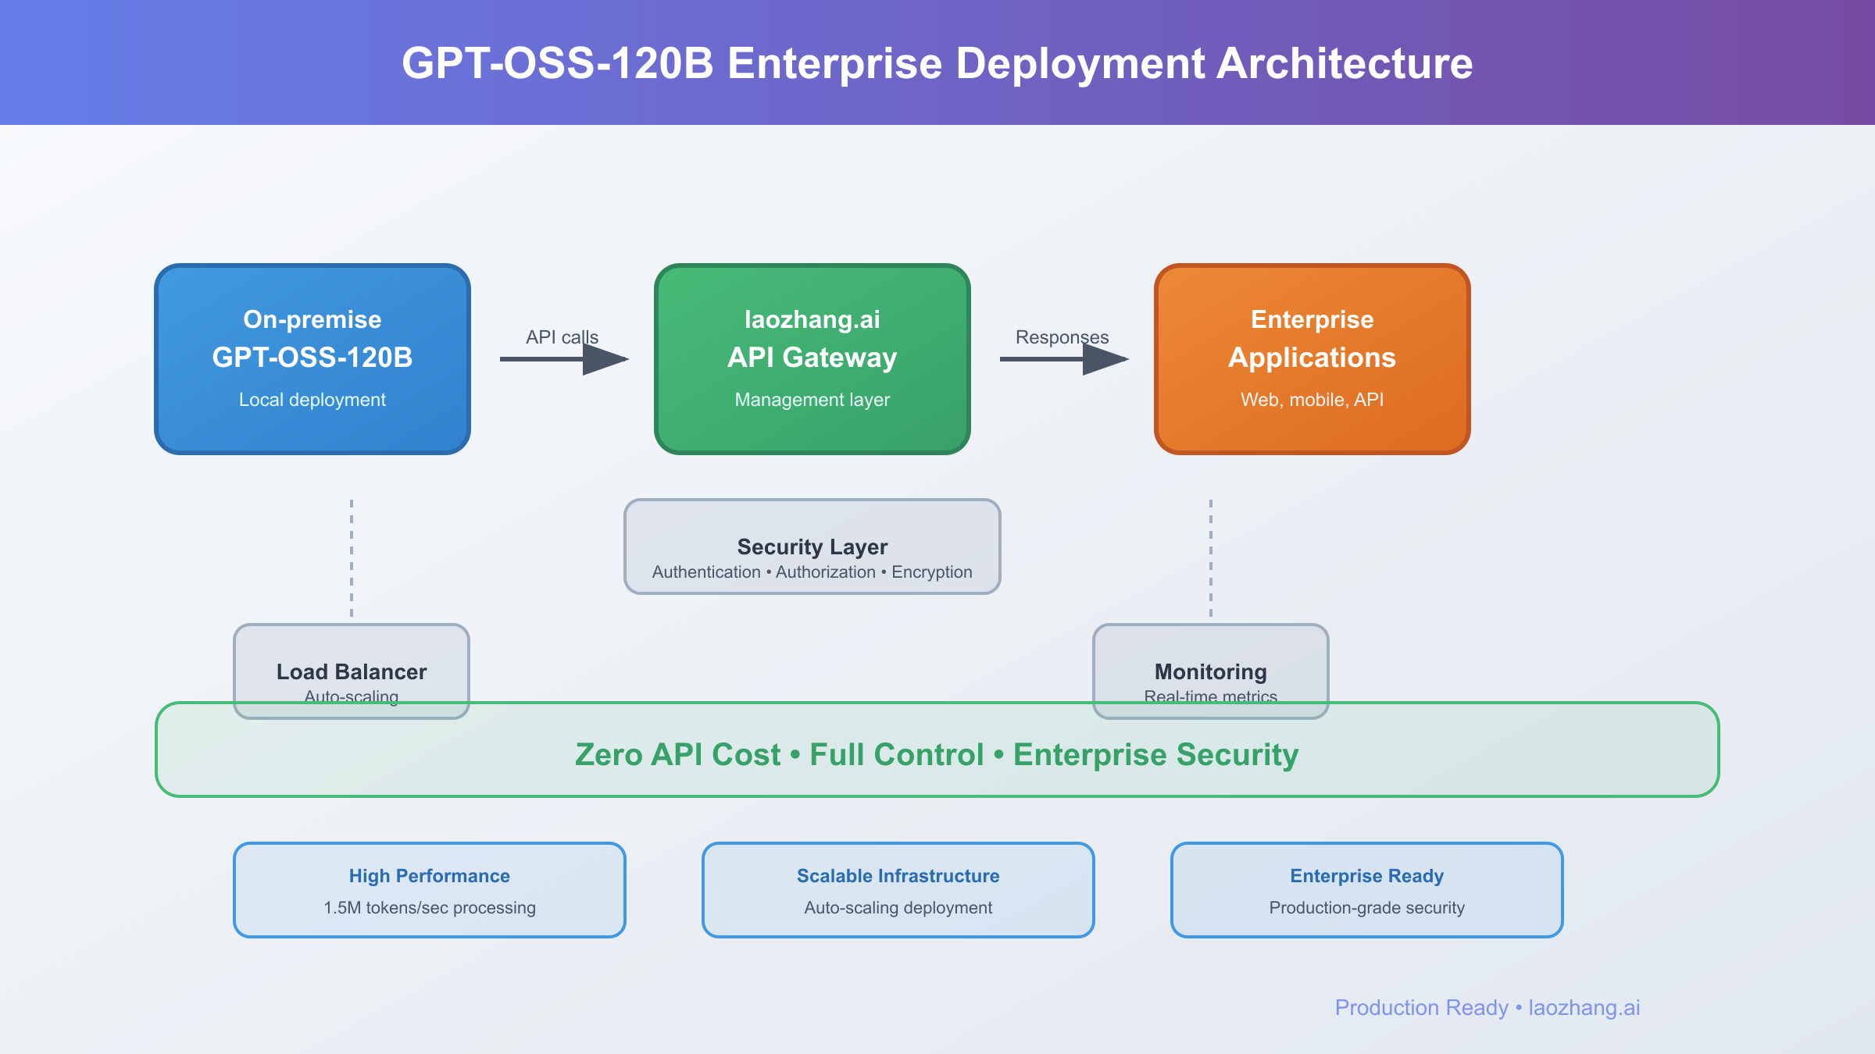Click the 'Zero API Cost • Full Control' banner

937,750
